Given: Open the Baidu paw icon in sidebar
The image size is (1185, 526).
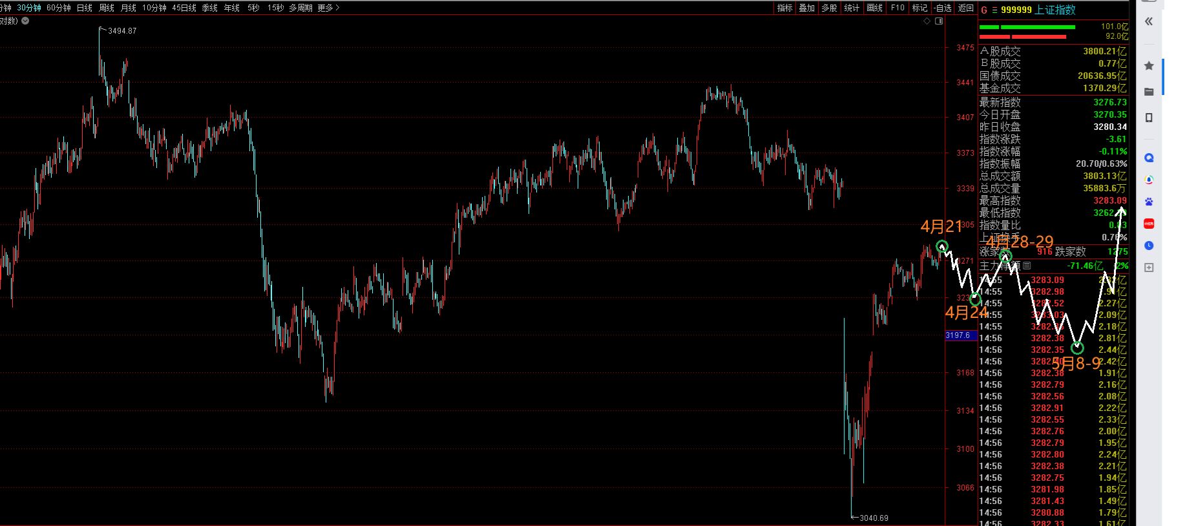Looking at the screenshot, I should click(x=1149, y=202).
